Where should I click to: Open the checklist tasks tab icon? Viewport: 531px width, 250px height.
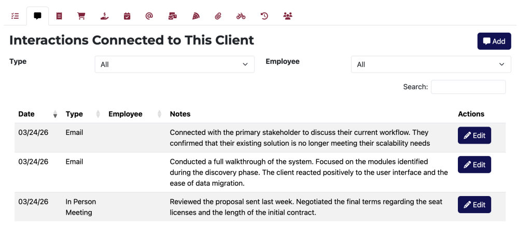pyautogui.click(x=15, y=16)
